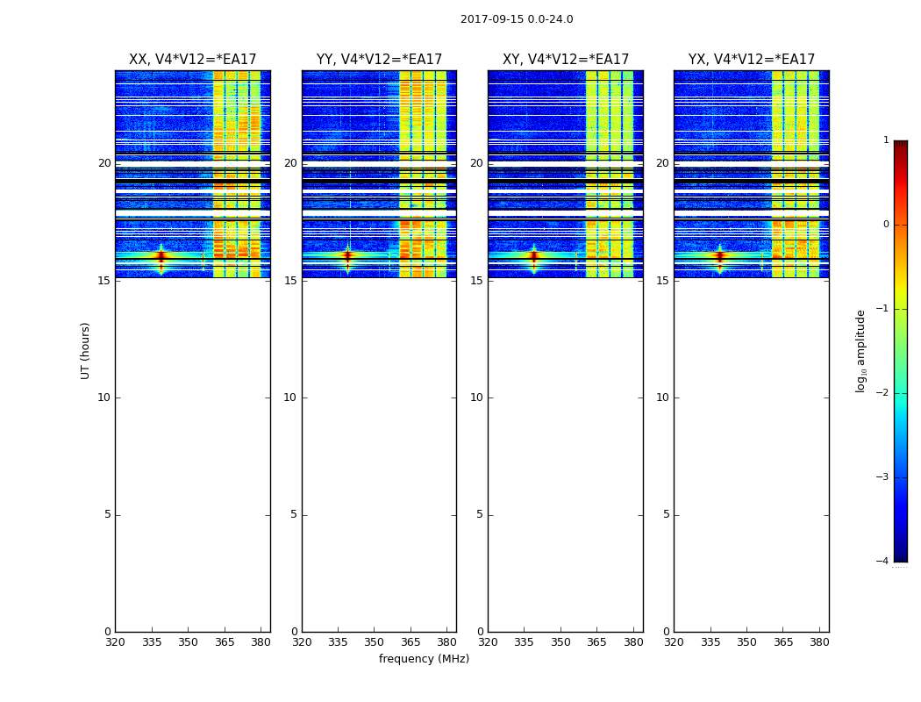921x702 pixels.
Task: Click the red RFI hotspot in XY spectrogram
Action: (534, 255)
